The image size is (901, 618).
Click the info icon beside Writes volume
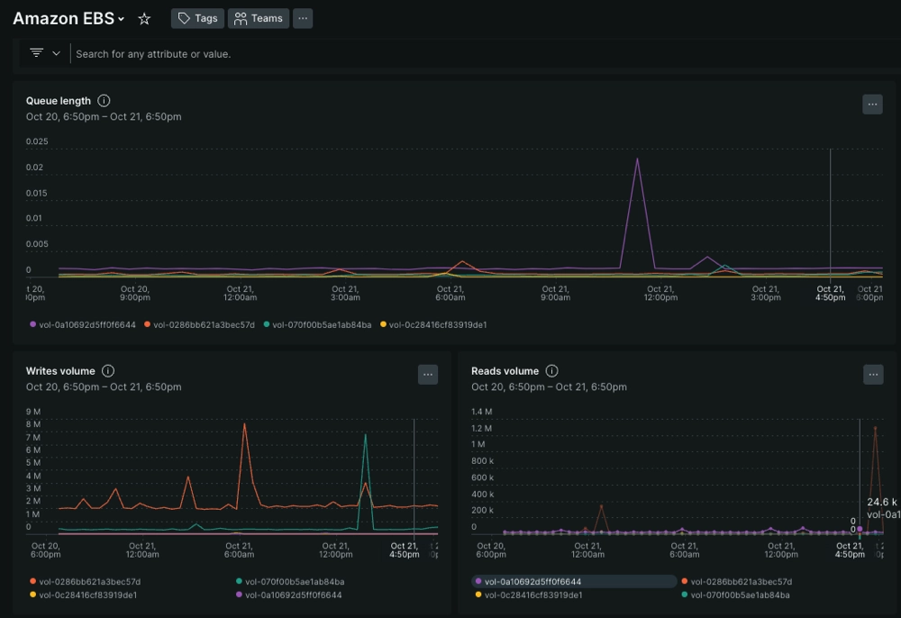(x=108, y=371)
